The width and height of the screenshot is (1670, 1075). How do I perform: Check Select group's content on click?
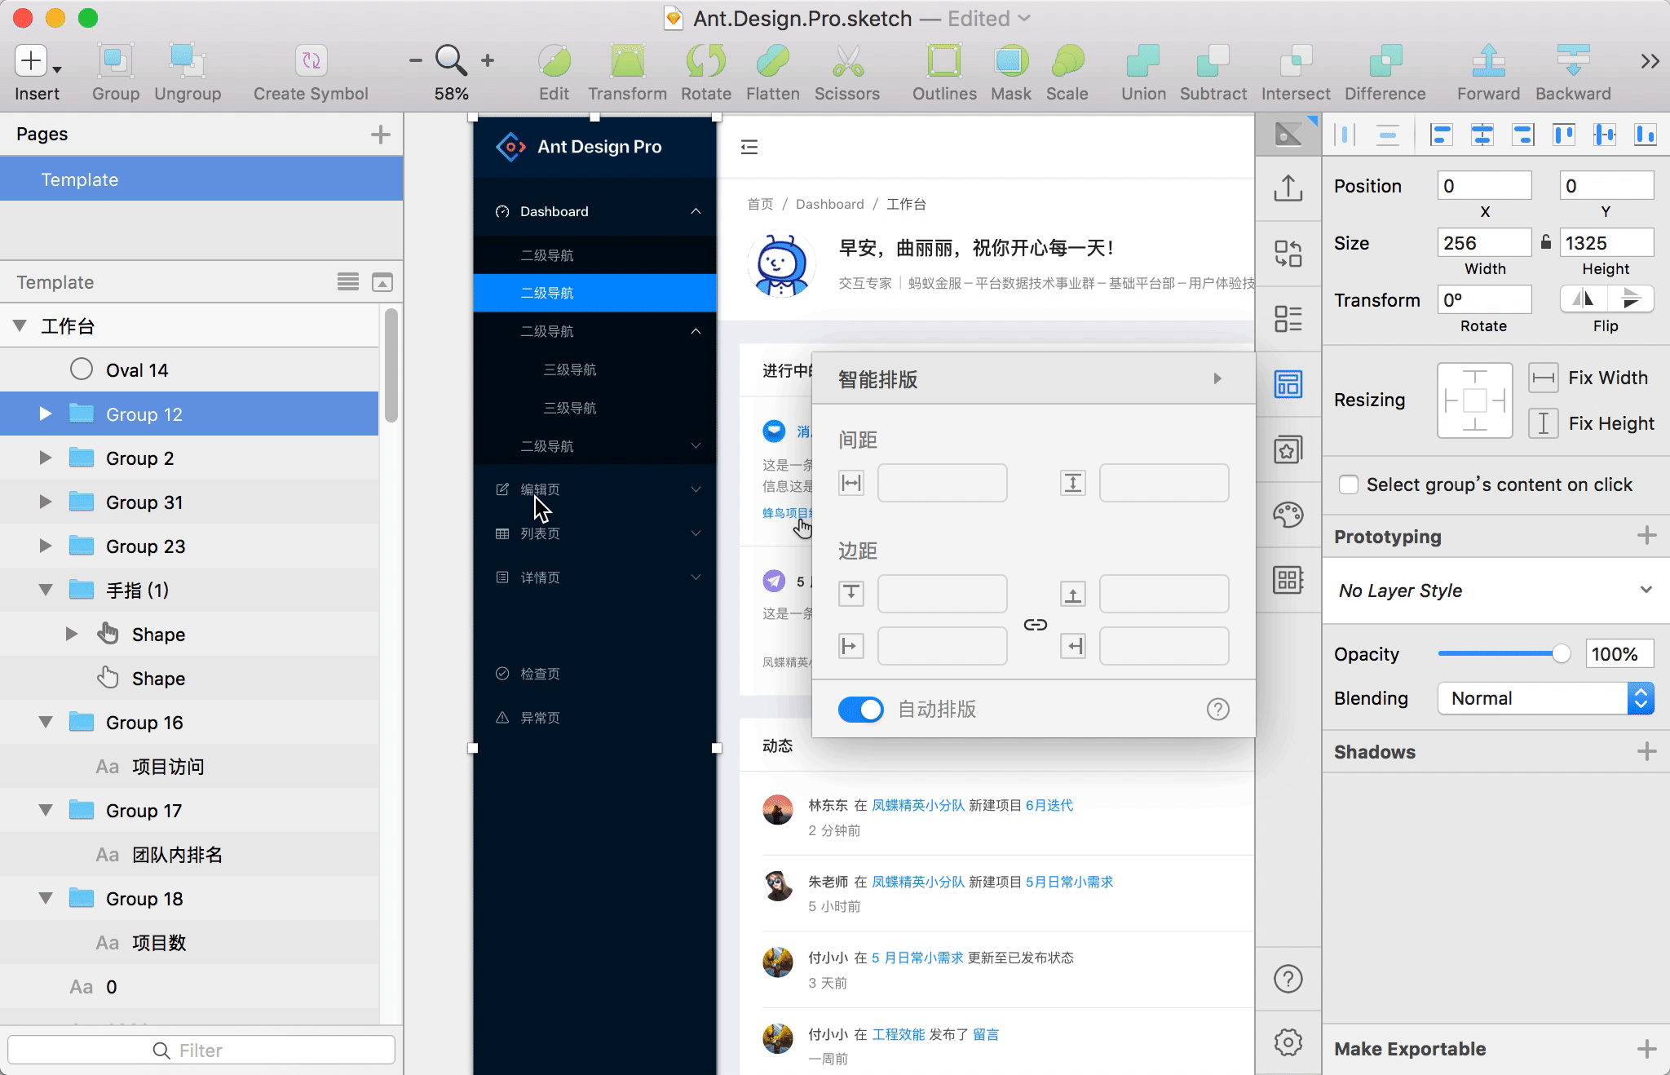[x=1349, y=484]
